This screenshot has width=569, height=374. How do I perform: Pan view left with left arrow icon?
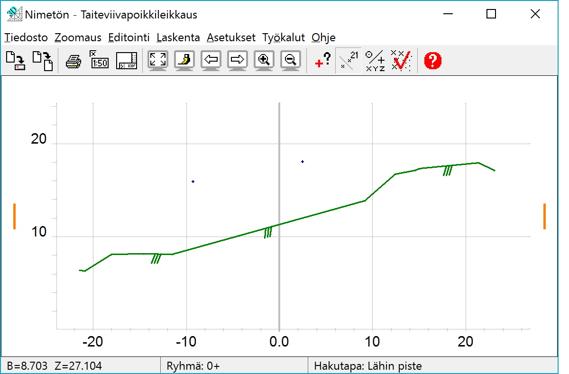click(211, 61)
